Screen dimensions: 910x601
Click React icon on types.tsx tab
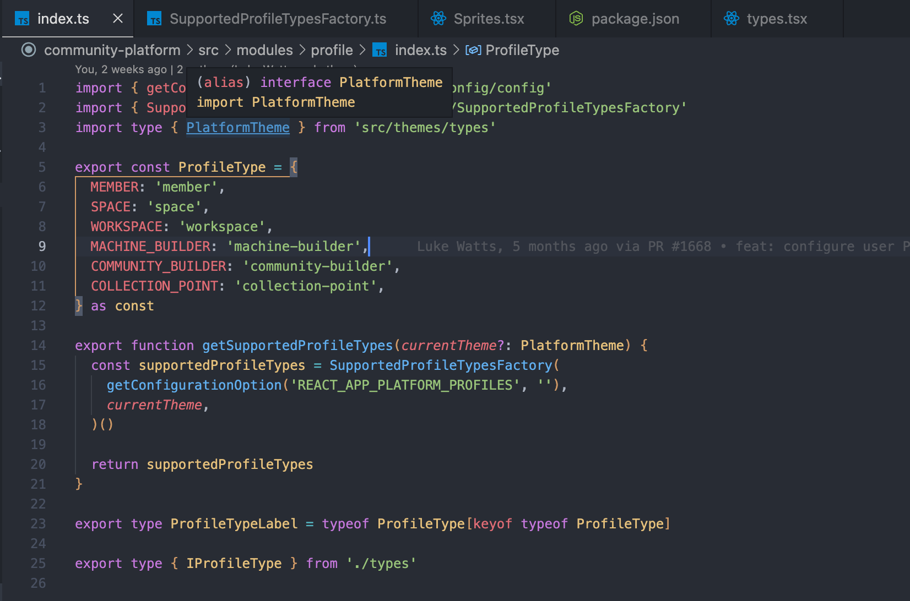click(732, 19)
